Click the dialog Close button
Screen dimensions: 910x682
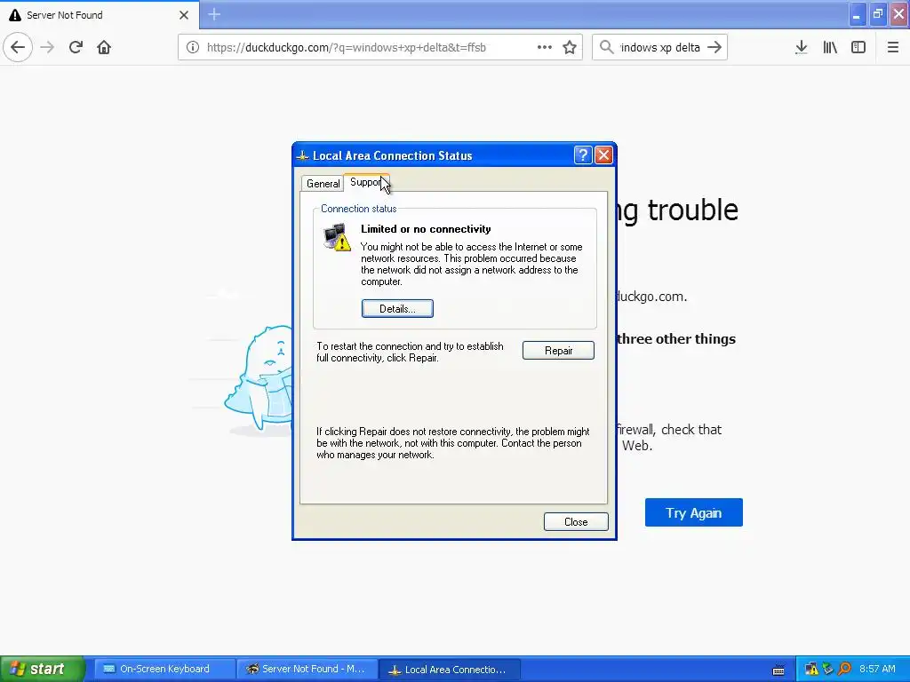[576, 522]
